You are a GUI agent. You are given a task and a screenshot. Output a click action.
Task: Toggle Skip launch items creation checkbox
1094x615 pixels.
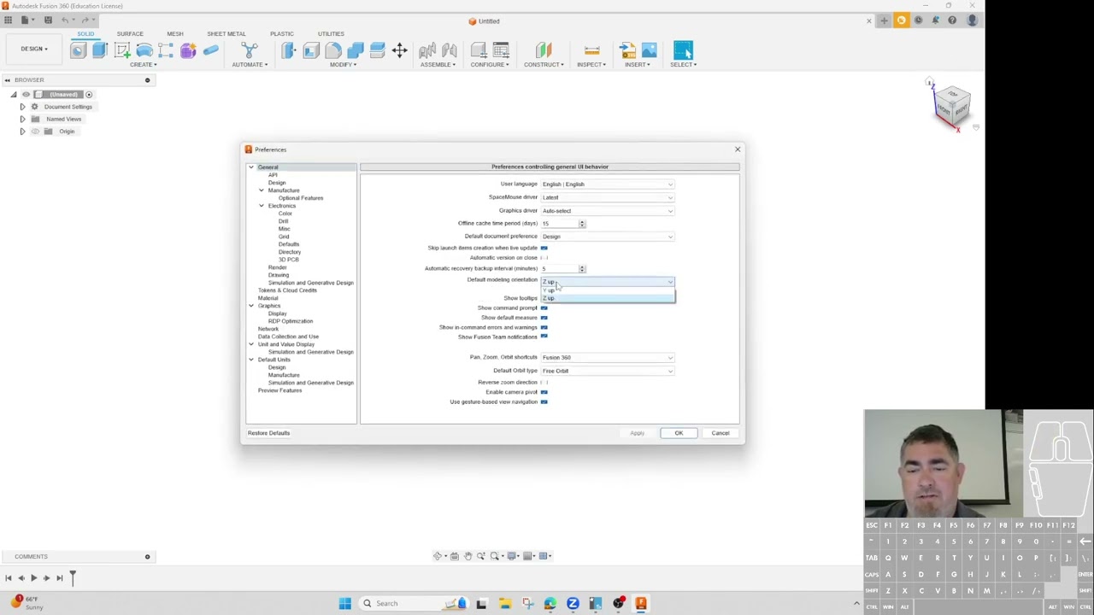[544, 248]
